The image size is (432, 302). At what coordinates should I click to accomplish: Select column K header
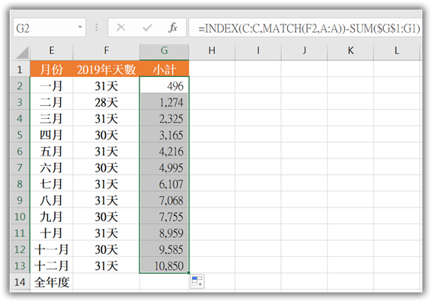click(350, 51)
